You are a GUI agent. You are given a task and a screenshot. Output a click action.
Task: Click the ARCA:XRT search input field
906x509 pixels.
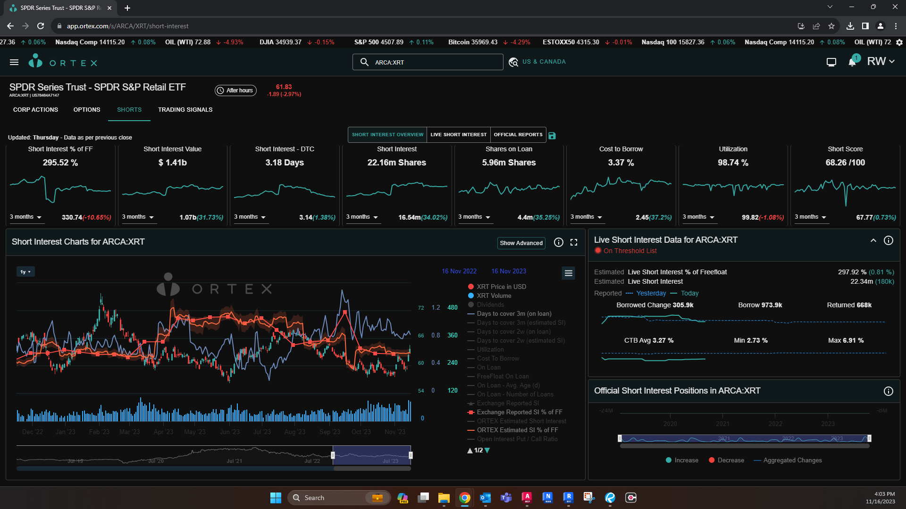[428, 62]
